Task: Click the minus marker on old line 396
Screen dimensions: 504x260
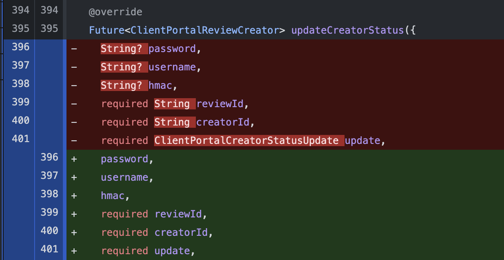Action: (x=74, y=49)
